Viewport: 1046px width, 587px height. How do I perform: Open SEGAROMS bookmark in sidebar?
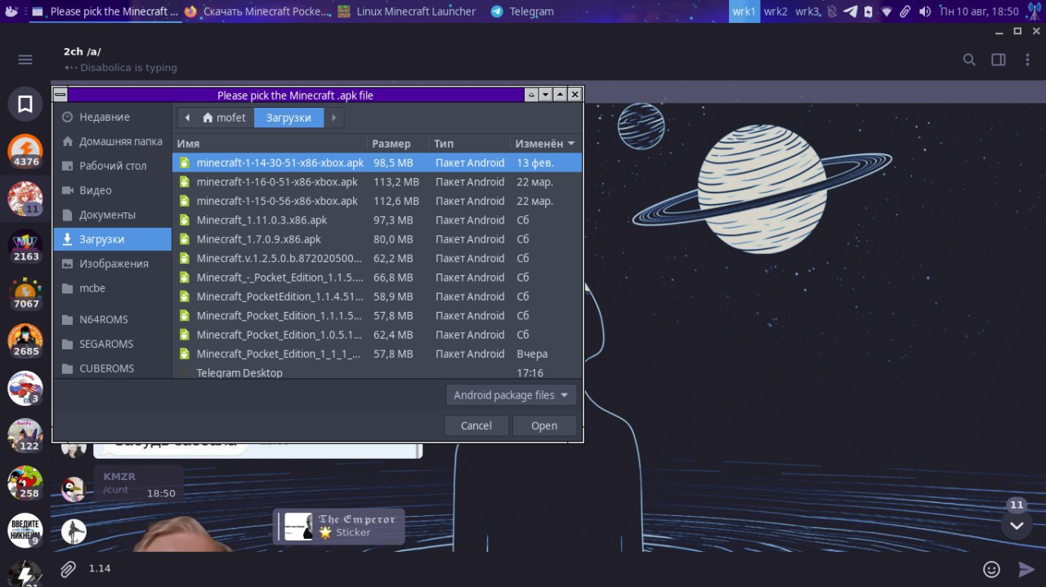[113, 344]
